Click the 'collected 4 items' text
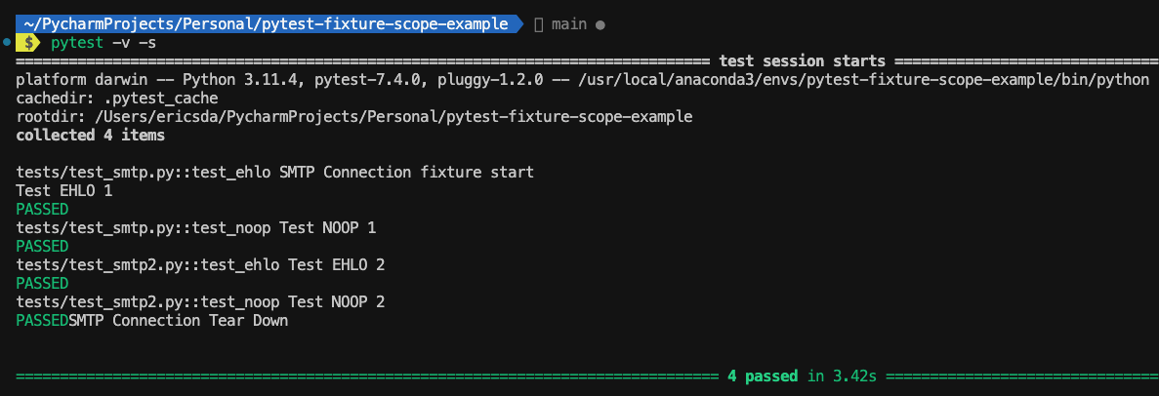The image size is (1159, 396). pos(90,136)
